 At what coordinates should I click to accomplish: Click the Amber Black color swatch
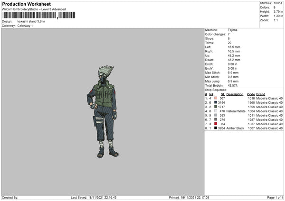[216, 128]
